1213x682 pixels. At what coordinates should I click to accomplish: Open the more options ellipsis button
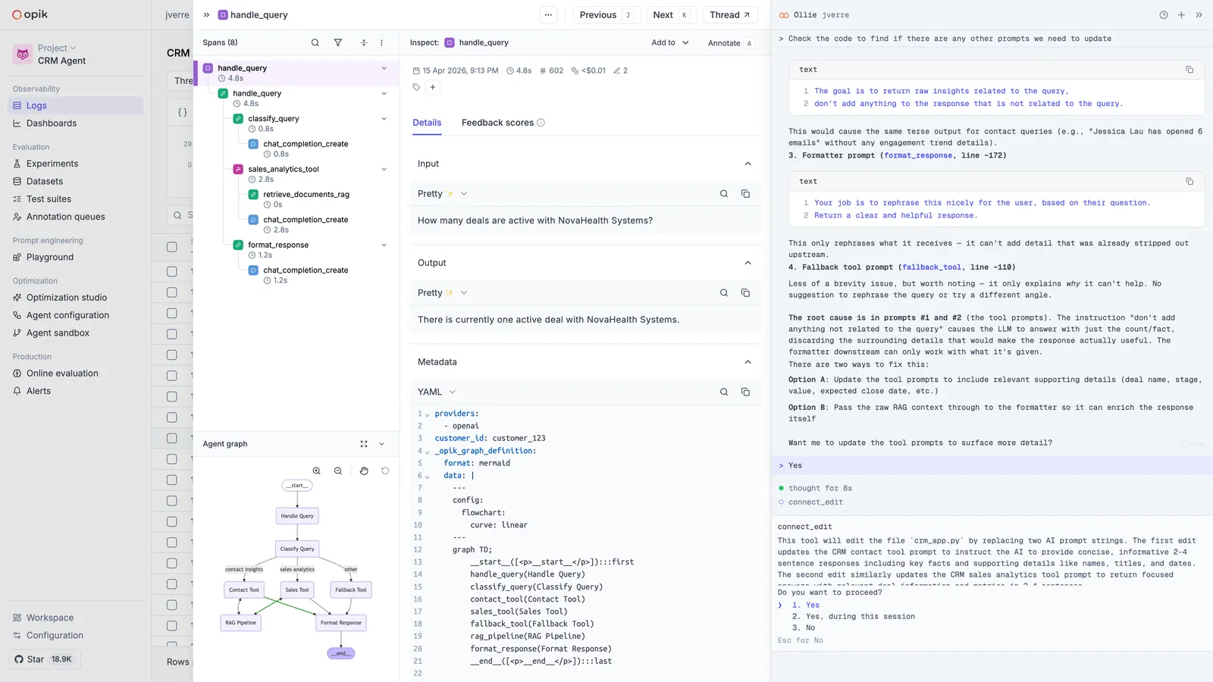point(548,15)
